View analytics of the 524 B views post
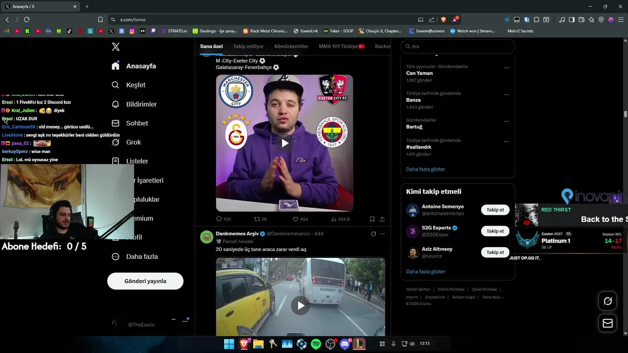Screen dimensions: 628x353 click(340, 219)
